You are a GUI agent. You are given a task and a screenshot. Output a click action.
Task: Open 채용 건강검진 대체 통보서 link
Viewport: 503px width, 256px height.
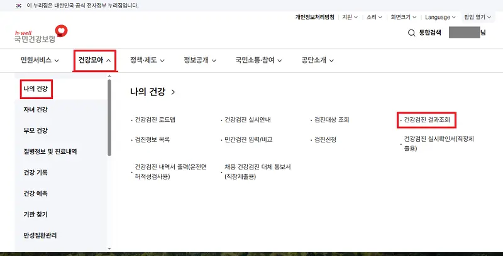coord(258,172)
